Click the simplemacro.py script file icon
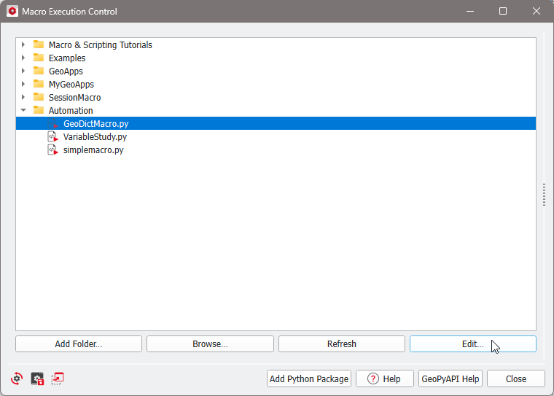Image resolution: width=554 pixels, height=396 pixels. click(52, 150)
